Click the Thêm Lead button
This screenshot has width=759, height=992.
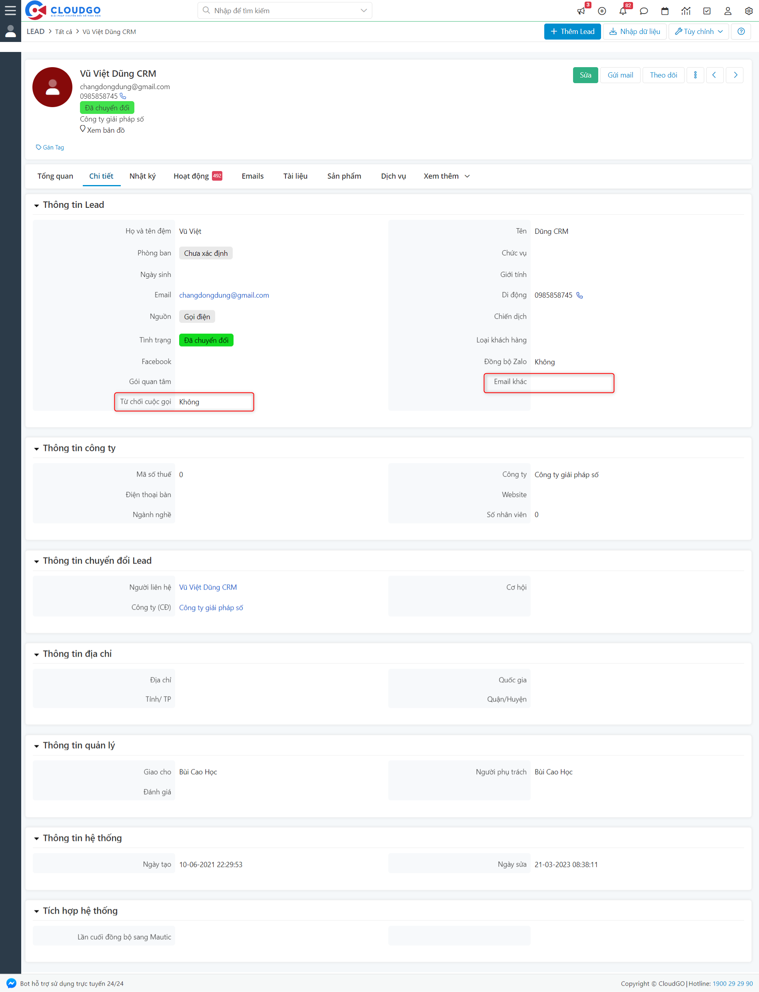[x=572, y=31]
